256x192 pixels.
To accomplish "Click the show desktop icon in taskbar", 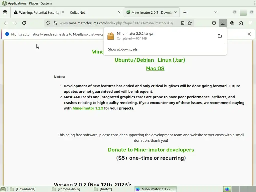I will (x=3, y=189).
